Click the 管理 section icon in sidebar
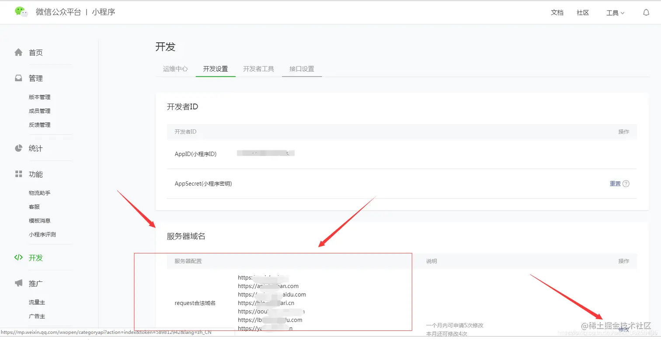 coord(18,78)
